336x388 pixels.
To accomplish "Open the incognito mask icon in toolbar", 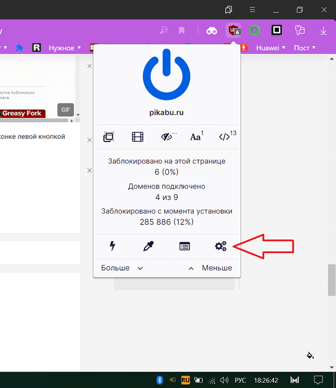I will [212, 31].
